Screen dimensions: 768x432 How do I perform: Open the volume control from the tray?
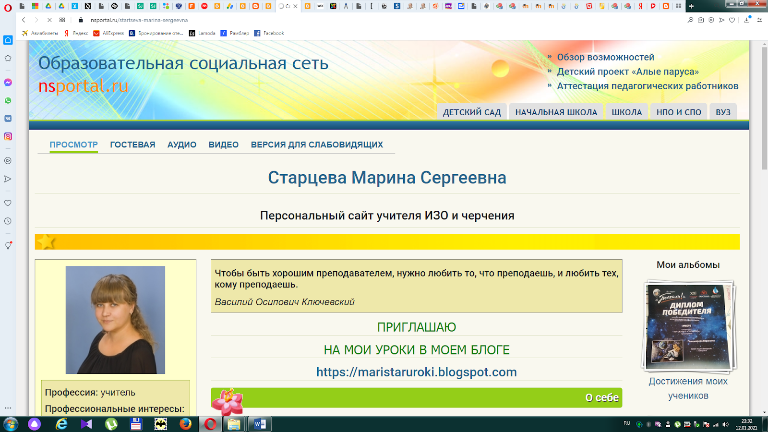click(725, 424)
